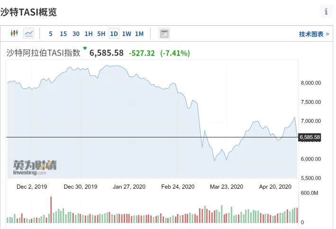Switch to 1M monthly timeframe
The height and width of the screenshot is (229, 336).
pyautogui.click(x=139, y=34)
